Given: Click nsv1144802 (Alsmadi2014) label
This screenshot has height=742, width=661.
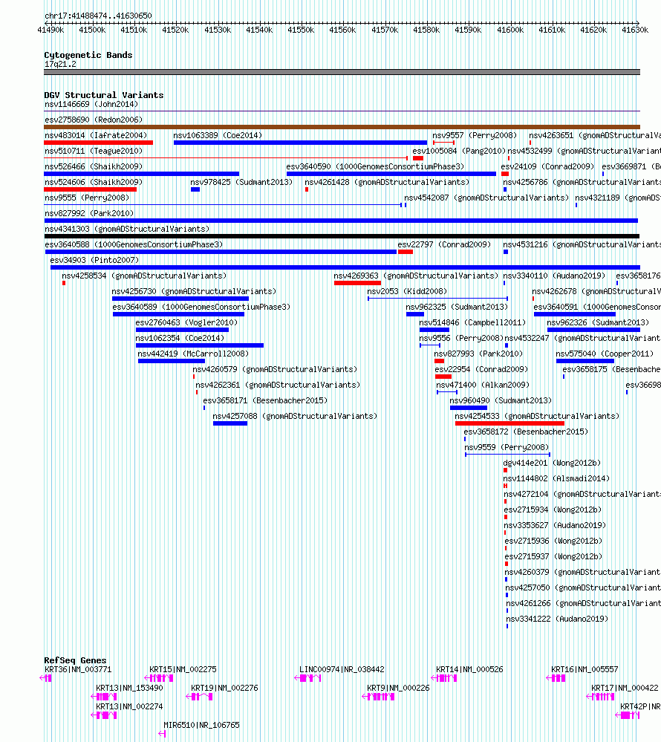Looking at the screenshot, I should pyautogui.click(x=556, y=479).
